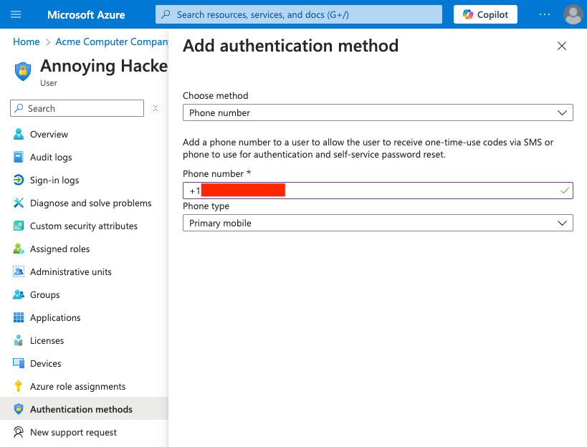Click the Annoying Hacker user title

104,66
